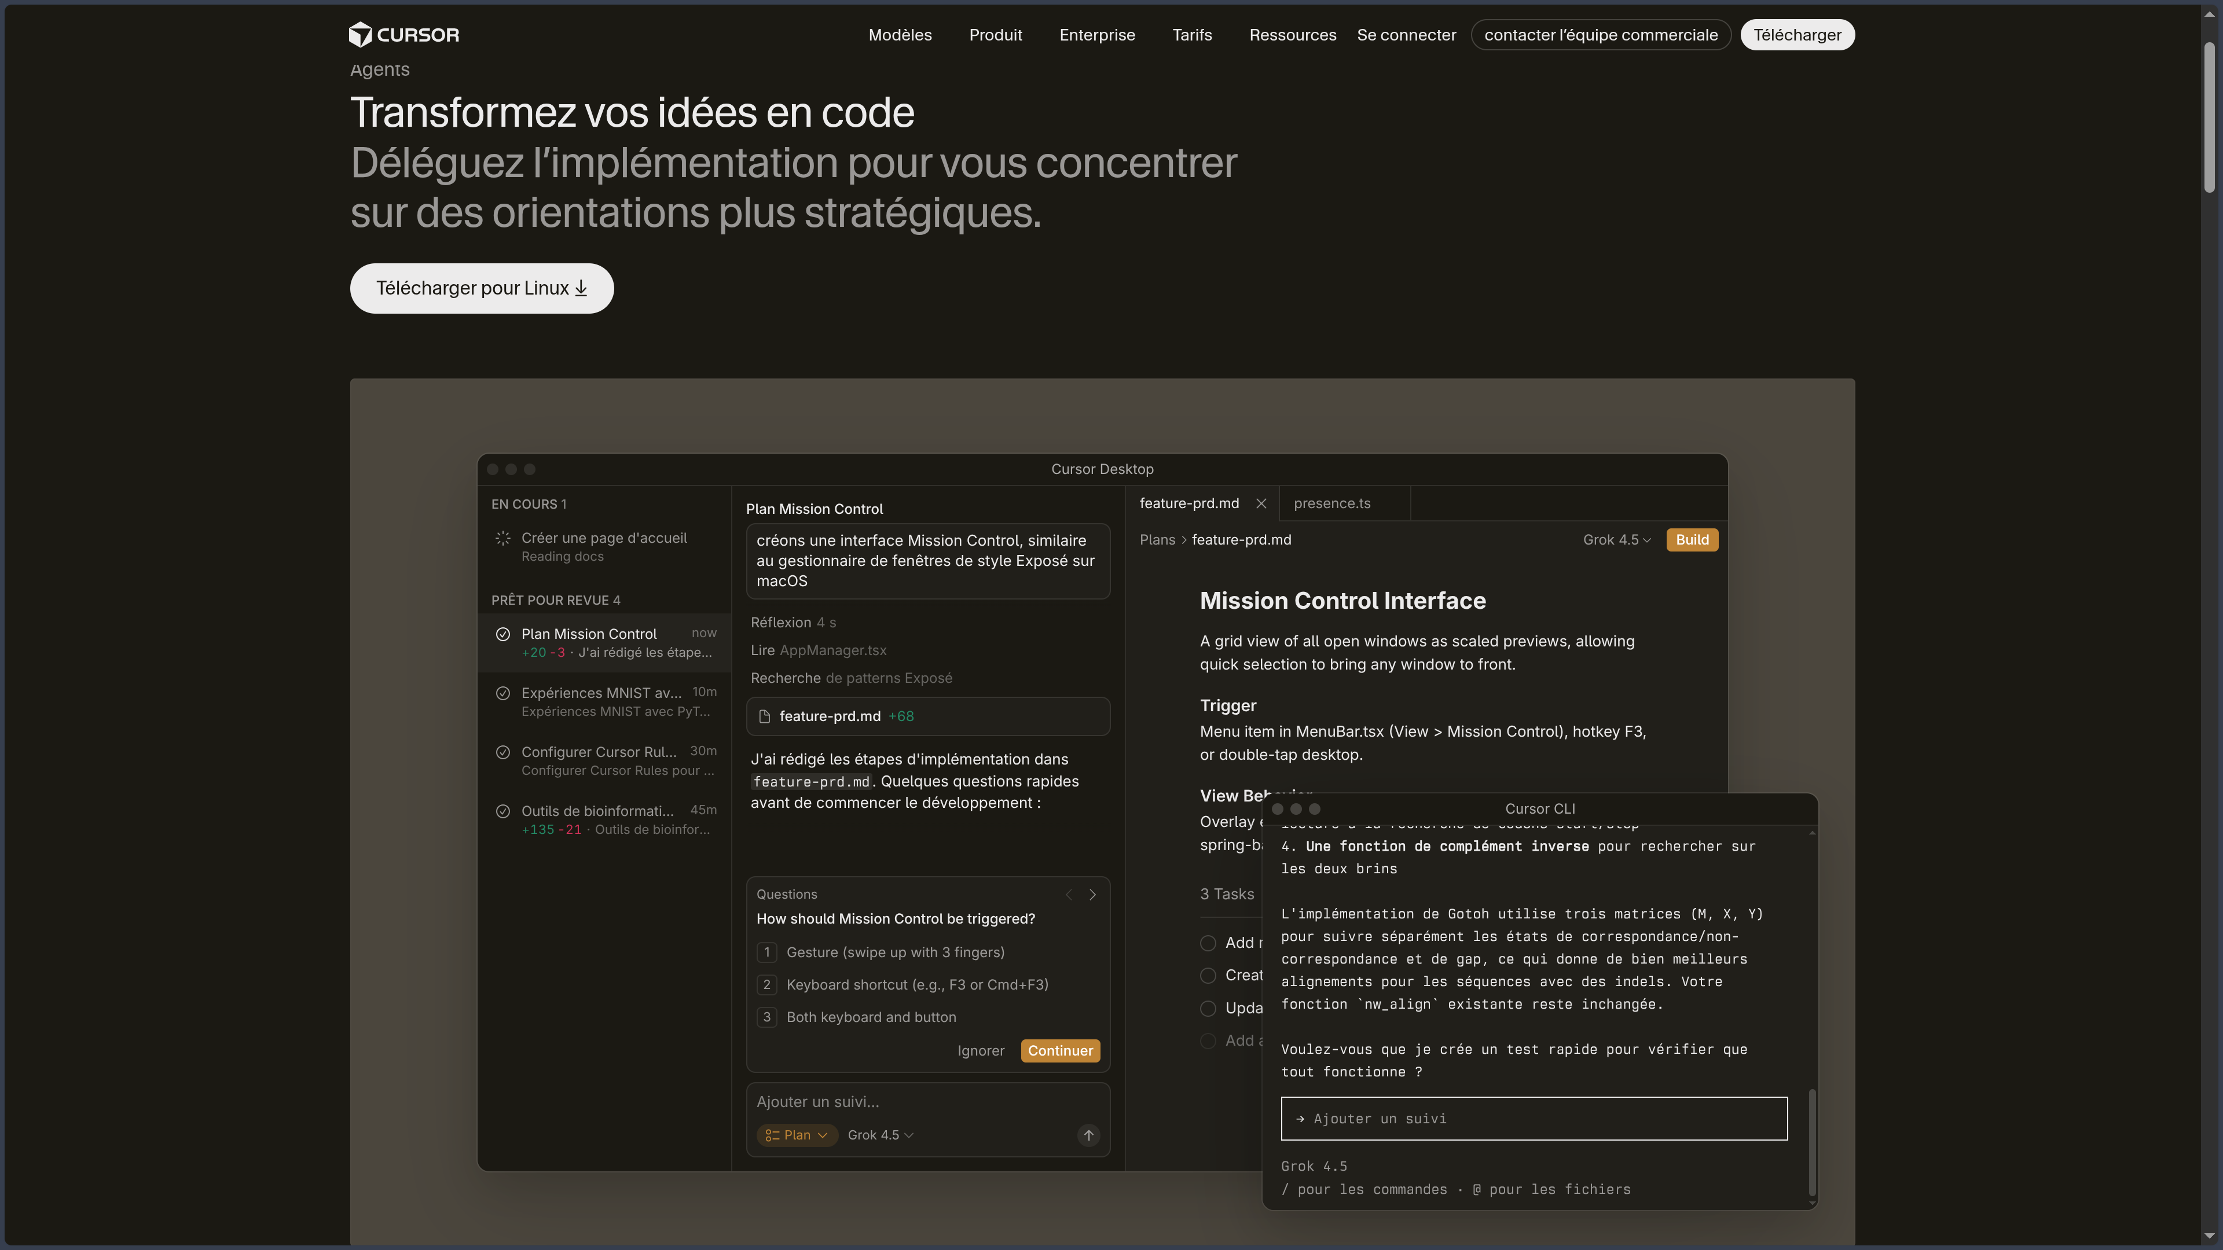Viewport: 2223px width, 1250px height.
Task: Click the file icon next to feature-prd.md +68
Action: tap(765, 717)
